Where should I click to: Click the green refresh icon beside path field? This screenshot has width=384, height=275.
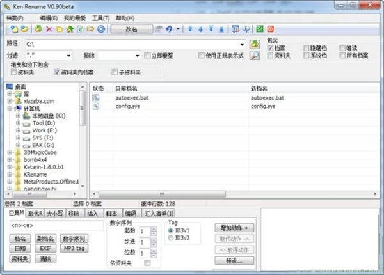(254, 44)
